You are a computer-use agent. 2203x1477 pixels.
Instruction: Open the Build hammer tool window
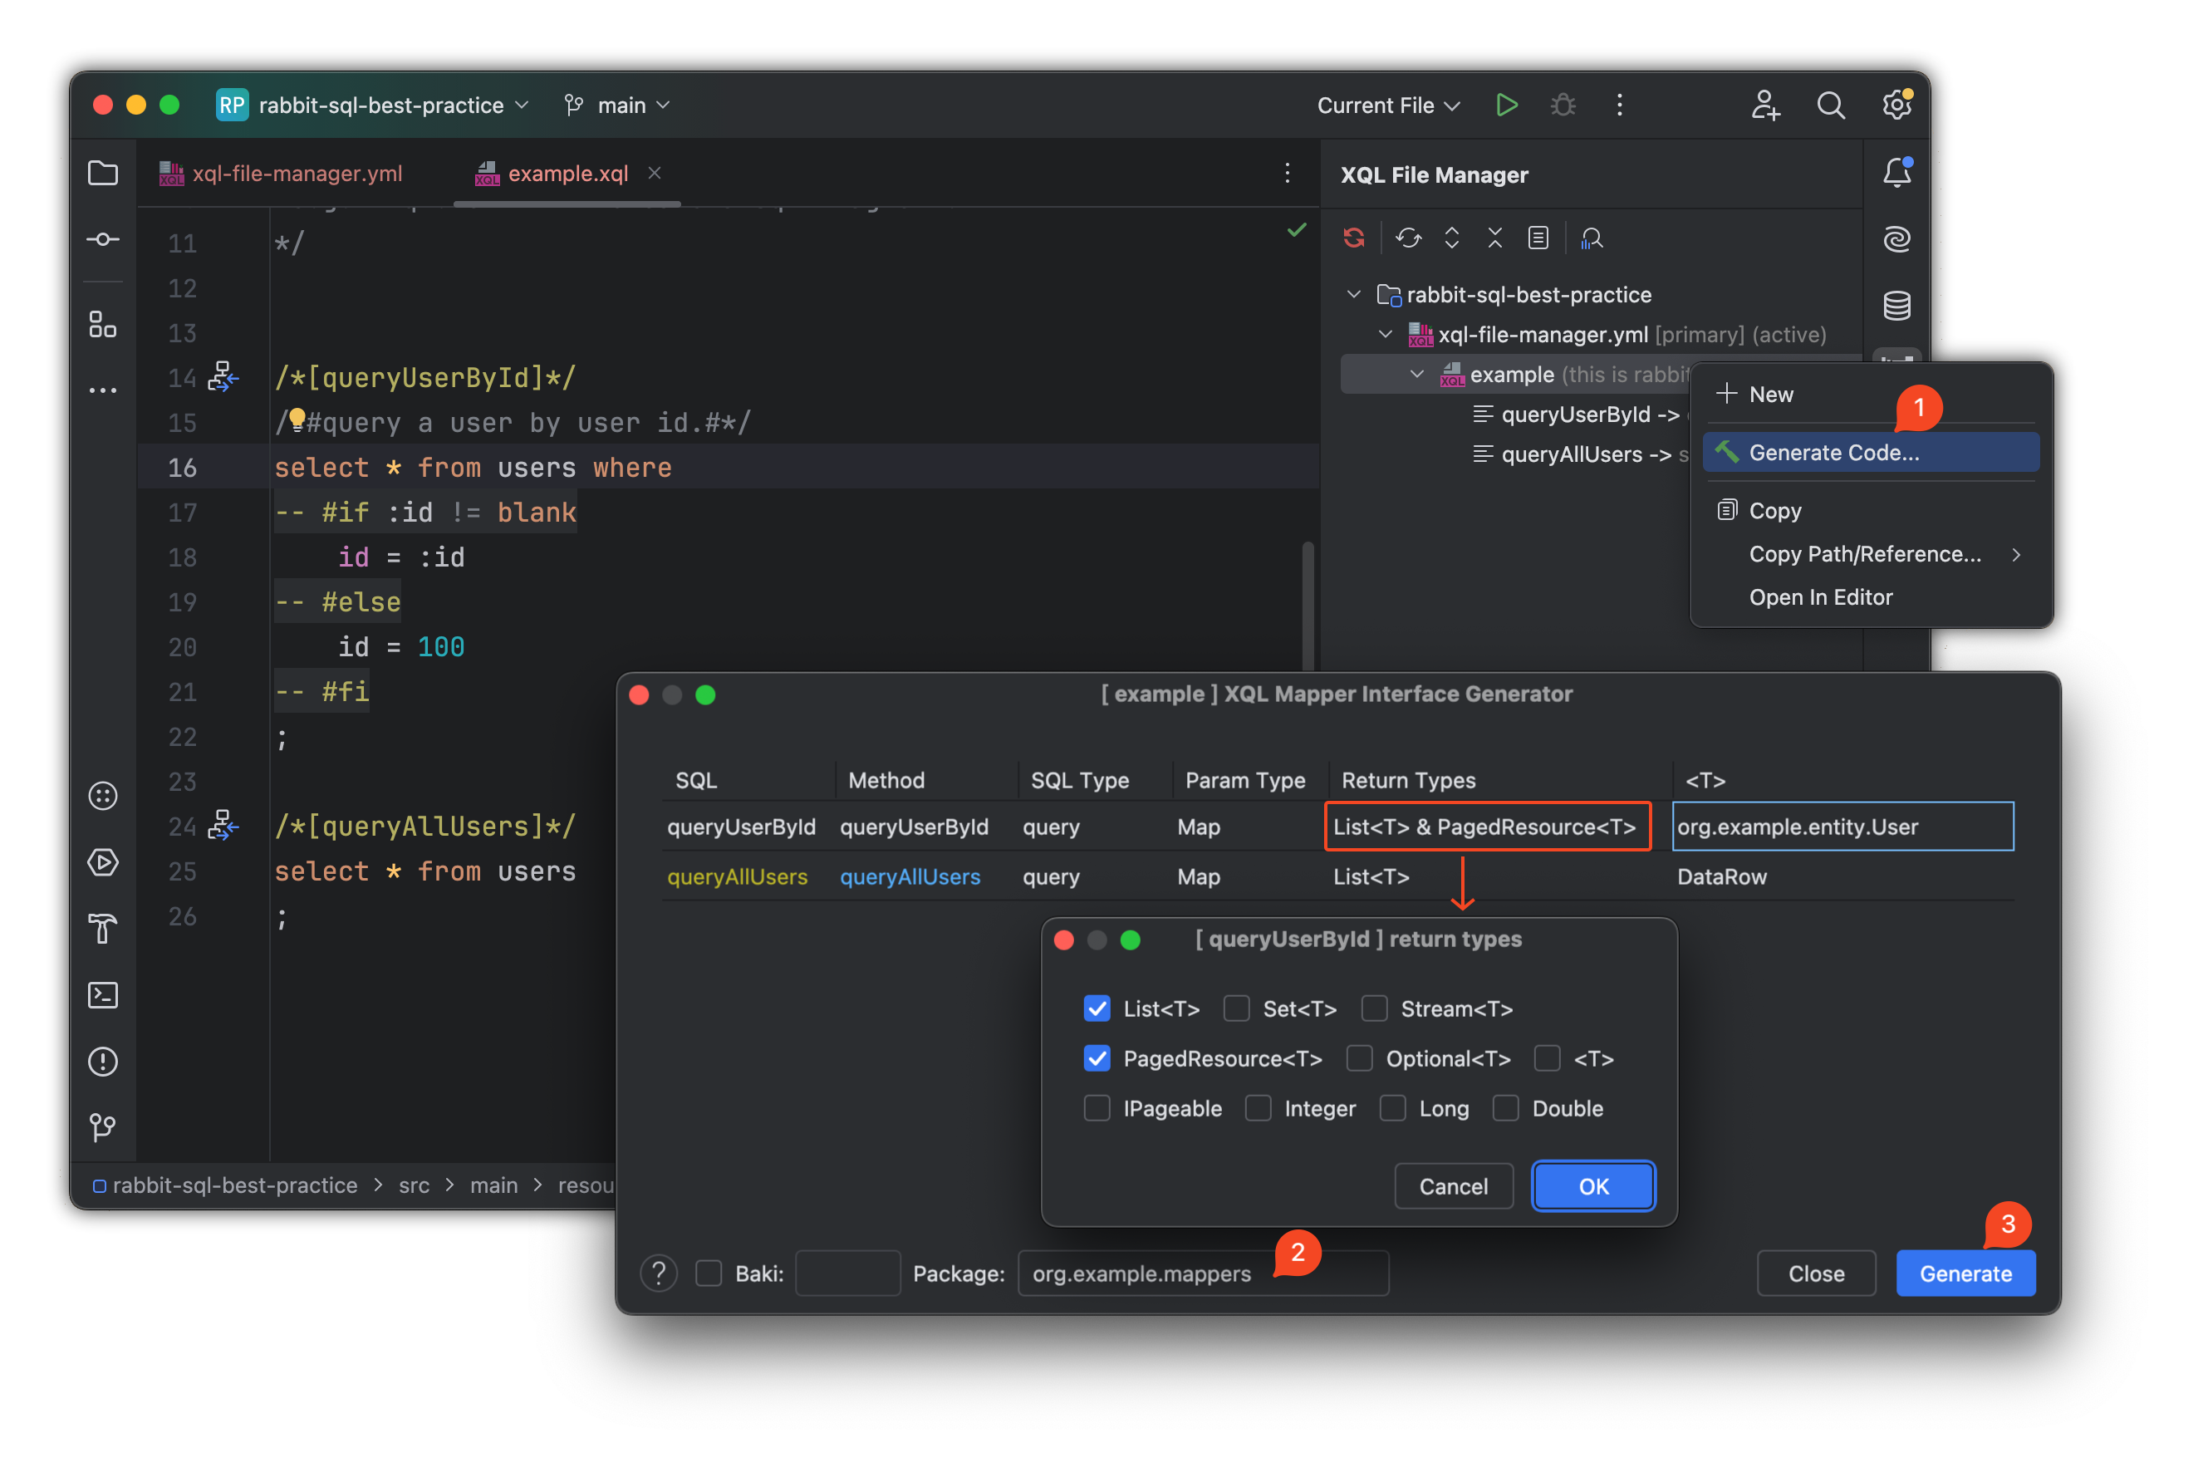tap(103, 929)
